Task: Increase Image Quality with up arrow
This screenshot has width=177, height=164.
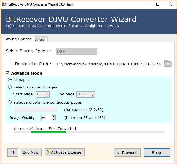Action: 54,117
